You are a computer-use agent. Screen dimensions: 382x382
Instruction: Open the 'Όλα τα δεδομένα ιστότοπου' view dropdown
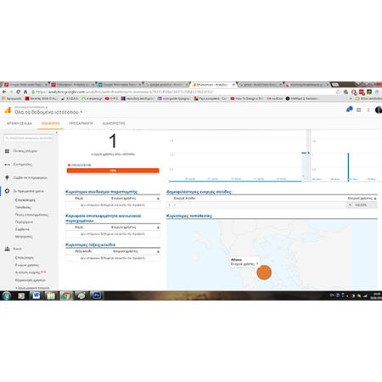click(48, 112)
